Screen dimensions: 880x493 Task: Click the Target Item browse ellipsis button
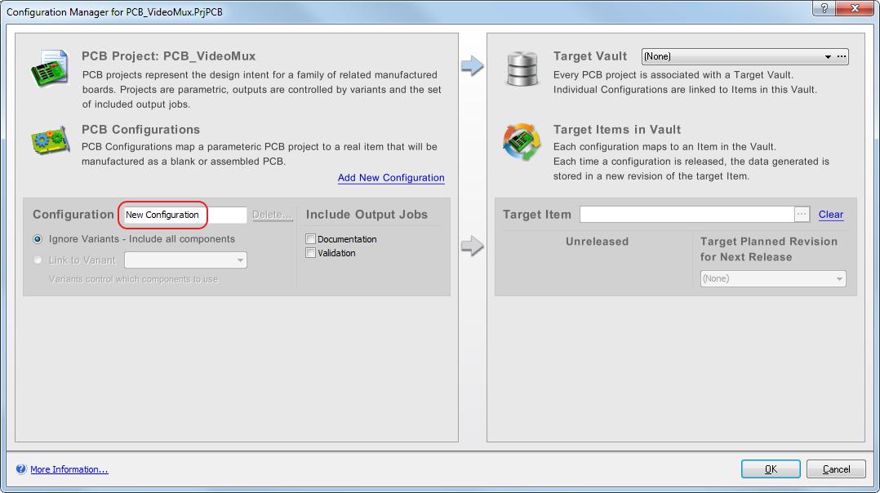pos(802,214)
